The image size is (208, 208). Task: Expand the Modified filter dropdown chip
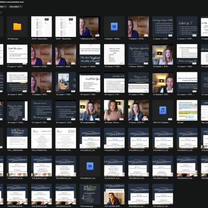pos(3,7)
